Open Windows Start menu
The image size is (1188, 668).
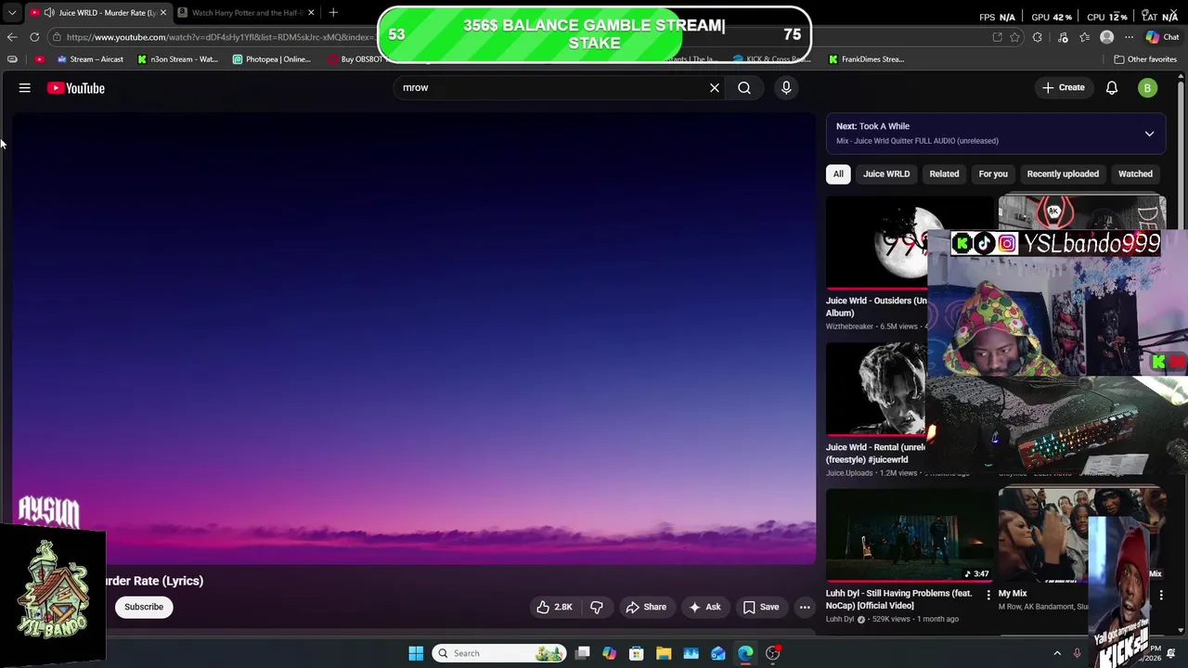point(416,653)
